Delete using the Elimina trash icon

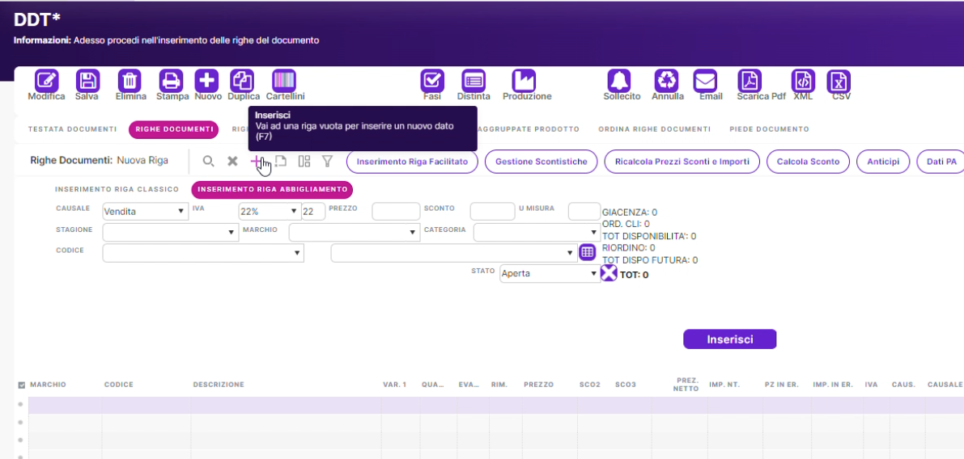tap(130, 81)
